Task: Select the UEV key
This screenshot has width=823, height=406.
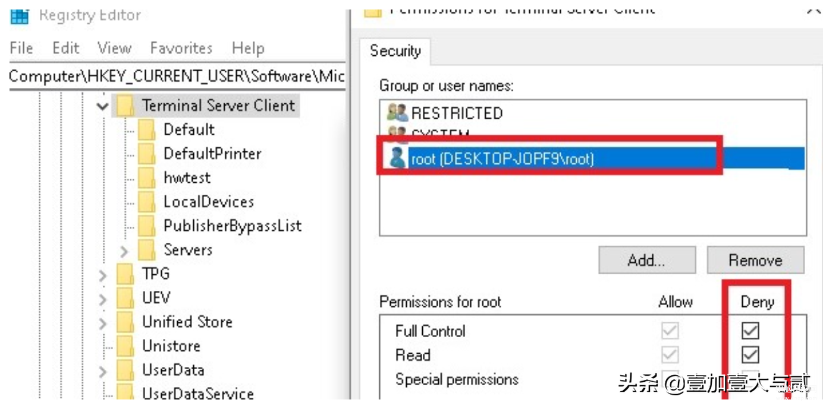Action: click(x=156, y=297)
